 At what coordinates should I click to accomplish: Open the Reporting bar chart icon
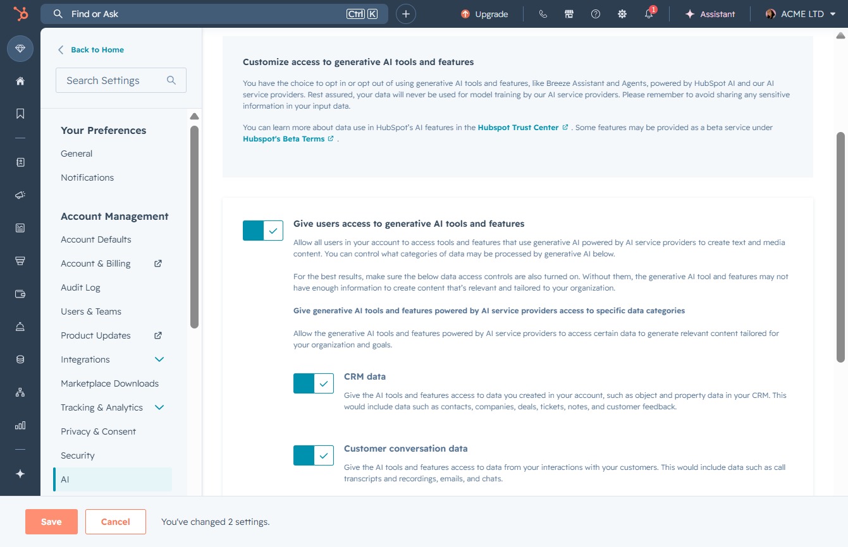pos(20,425)
